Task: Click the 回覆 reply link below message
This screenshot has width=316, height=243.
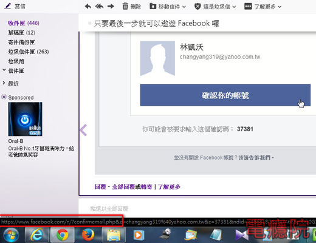Action: click(100, 187)
